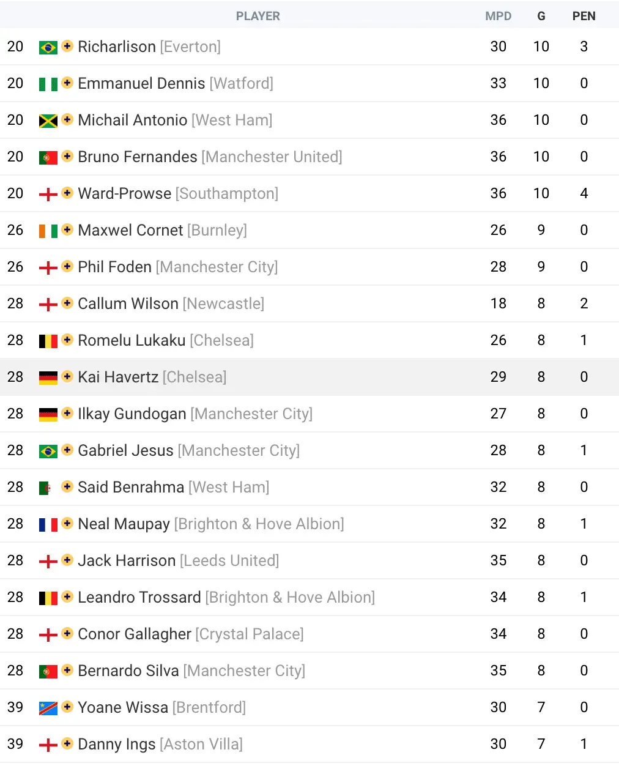Click the plus icon beside Phil Foden
This screenshot has height=777, width=619.
(67, 266)
